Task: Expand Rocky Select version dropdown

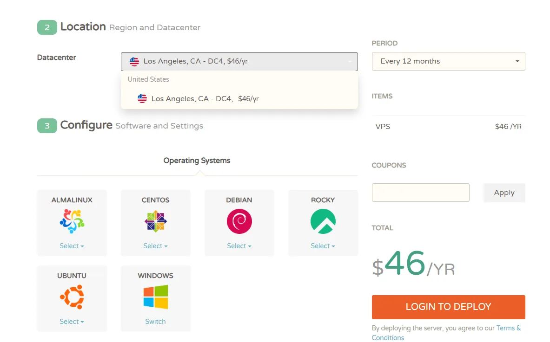Action: coord(323,246)
